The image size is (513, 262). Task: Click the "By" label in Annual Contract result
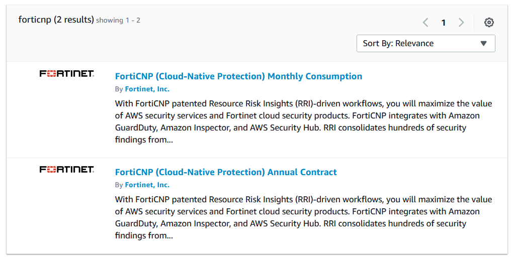(x=119, y=185)
